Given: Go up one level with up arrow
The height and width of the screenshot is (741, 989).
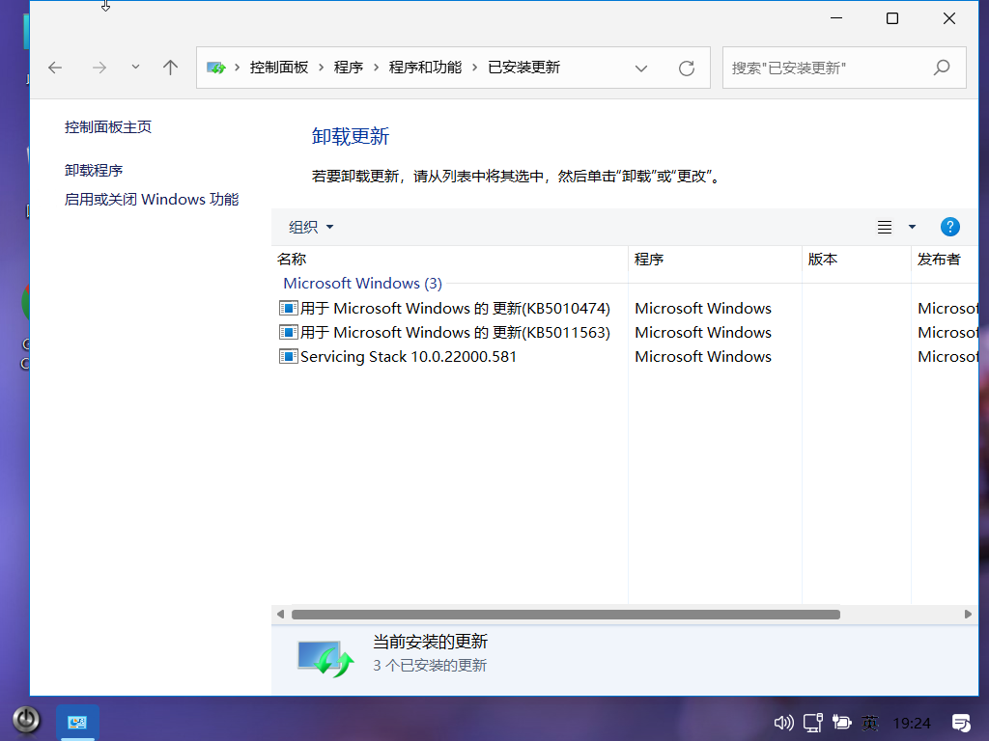Looking at the screenshot, I should click(x=170, y=68).
